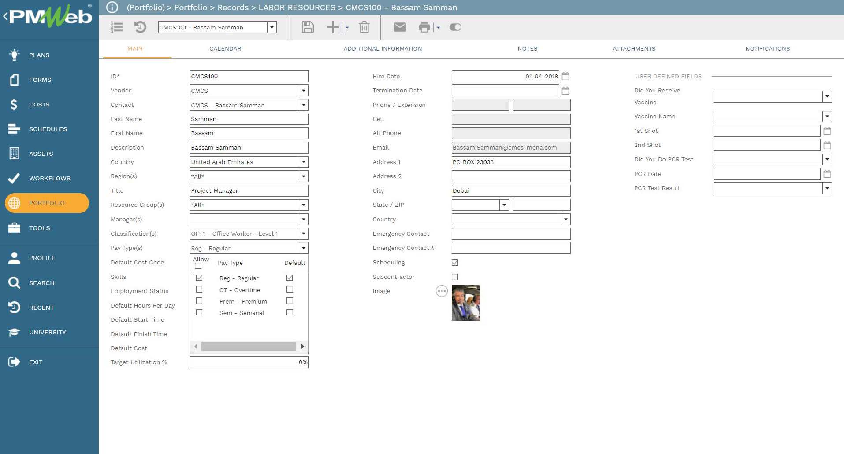Open the records list view icon
The height and width of the screenshot is (454, 844).
pyautogui.click(x=116, y=27)
